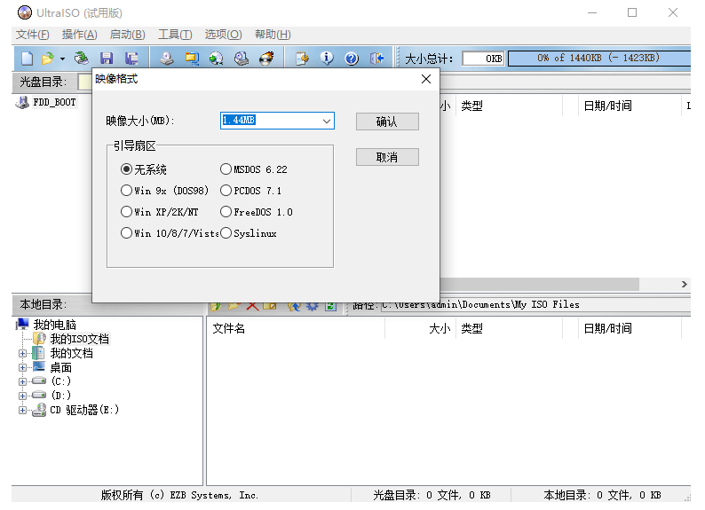Expand the 桌面 tree node

[22, 368]
